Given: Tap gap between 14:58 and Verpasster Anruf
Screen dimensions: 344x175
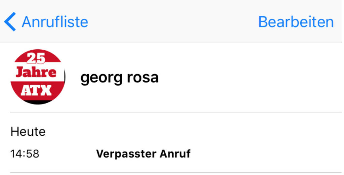Looking at the screenshot, I should point(67,154).
